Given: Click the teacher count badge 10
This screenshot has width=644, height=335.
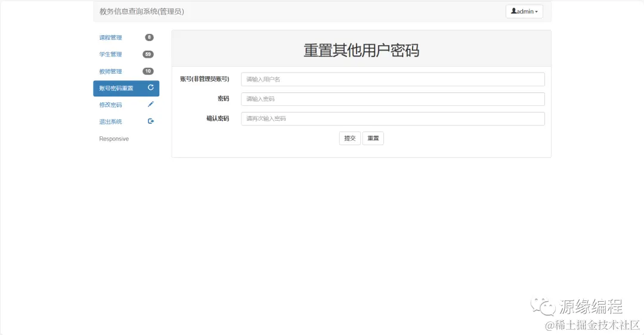Looking at the screenshot, I should coord(148,71).
